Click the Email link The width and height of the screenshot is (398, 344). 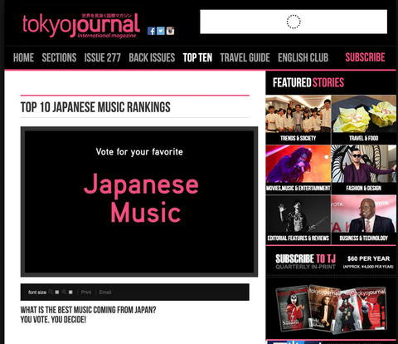105,292
